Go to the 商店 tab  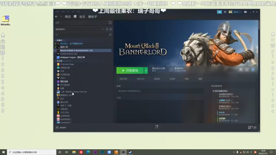[x=68, y=17]
